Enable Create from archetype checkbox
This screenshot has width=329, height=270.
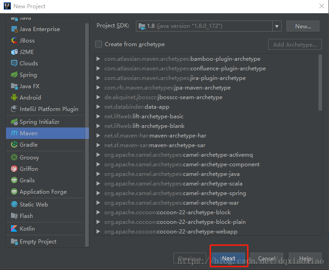point(99,44)
